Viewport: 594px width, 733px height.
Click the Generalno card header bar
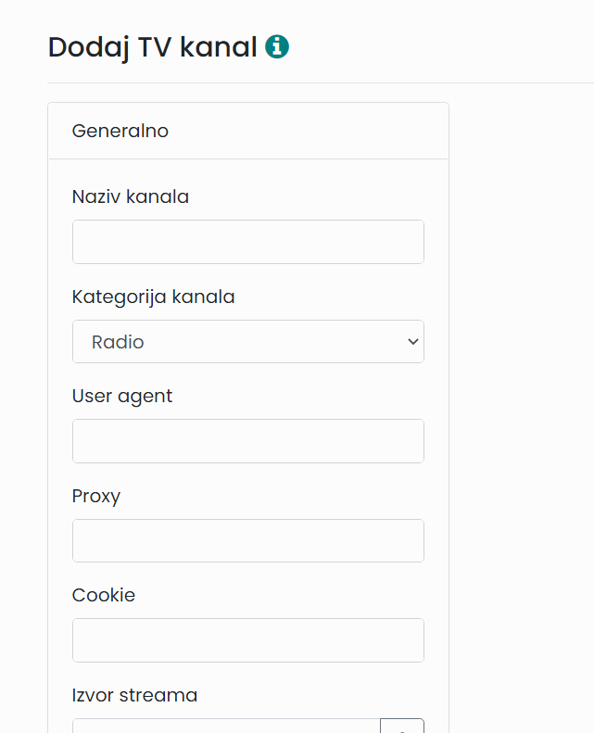click(x=248, y=131)
